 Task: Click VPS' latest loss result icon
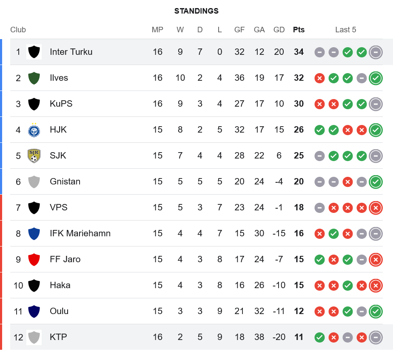point(376,207)
